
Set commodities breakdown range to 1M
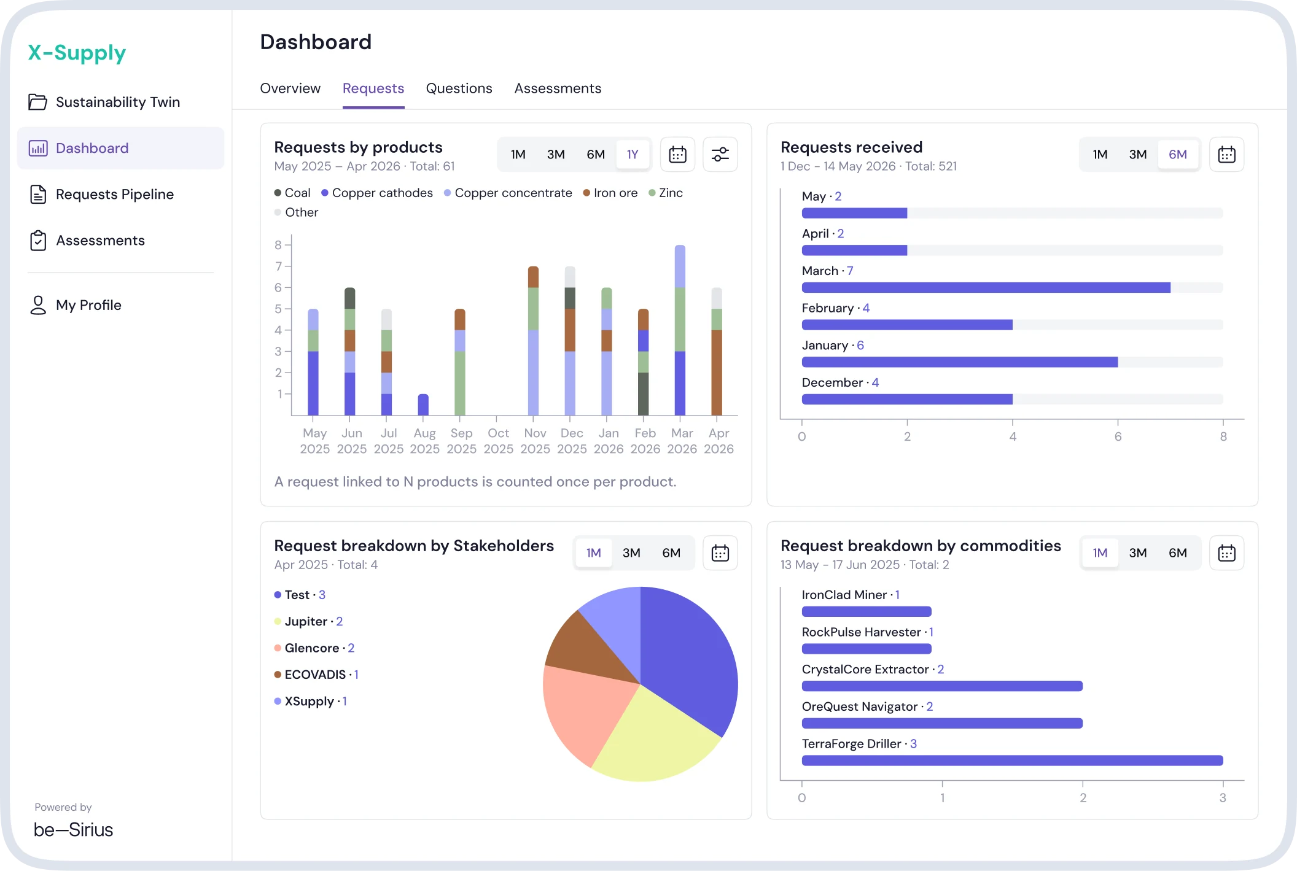point(1100,553)
